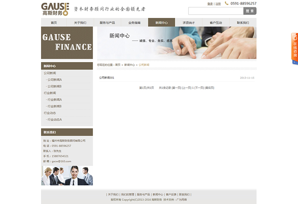The height and width of the screenshot is (204, 298).
Task: Select 公司新闻A in the sidebar
Action: pyautogui.click(x=55, y=80)
